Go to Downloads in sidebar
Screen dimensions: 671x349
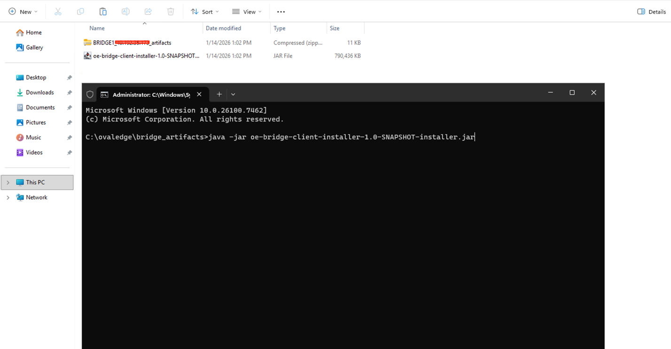point(39,92)
